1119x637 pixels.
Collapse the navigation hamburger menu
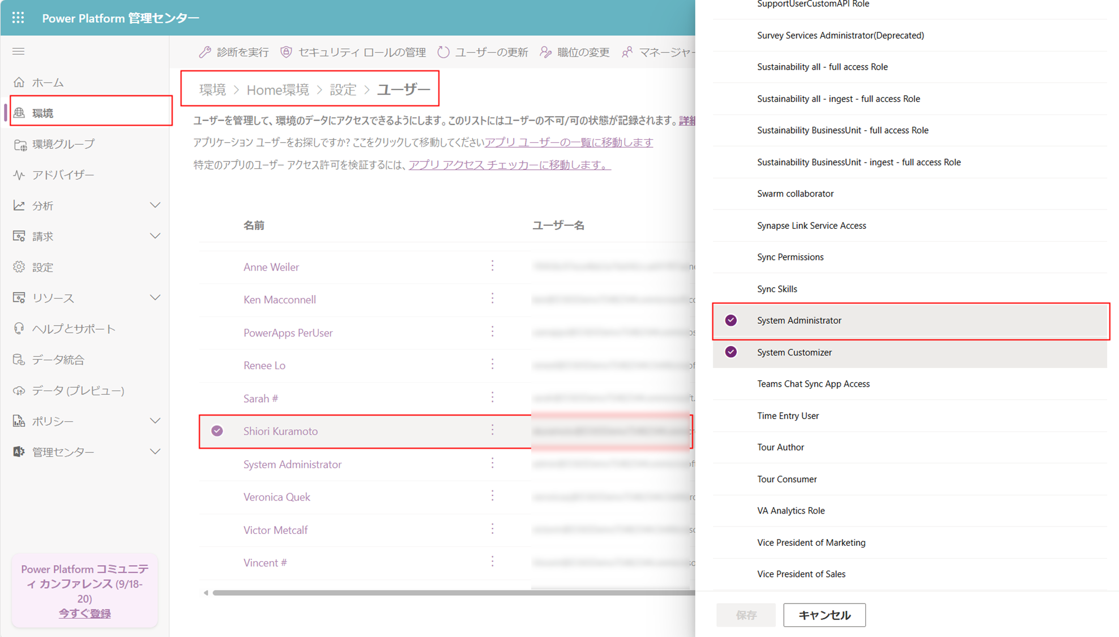(19, 52)
